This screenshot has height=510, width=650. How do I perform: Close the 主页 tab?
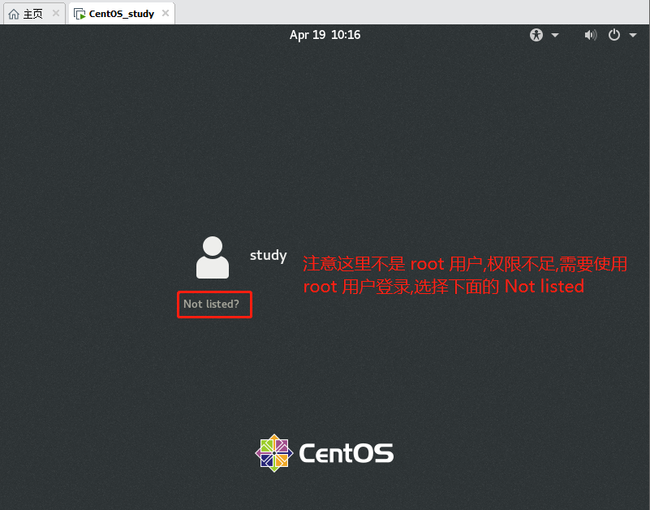55,14
